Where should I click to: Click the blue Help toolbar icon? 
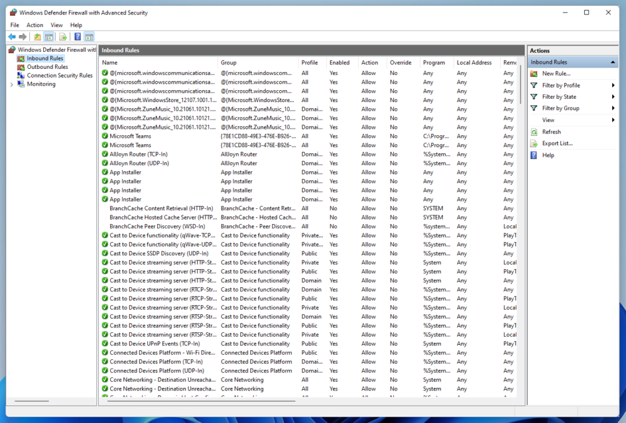coord(78,37)
